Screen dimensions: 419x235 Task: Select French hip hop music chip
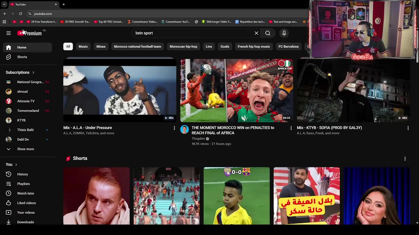point(254,46)
